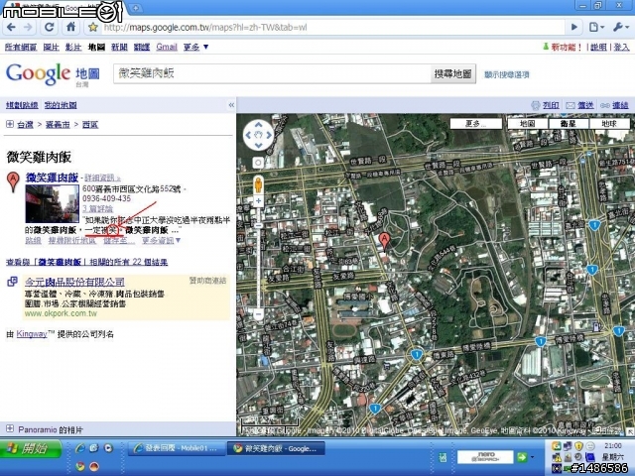Image resolution: width=635 pixels, height=476 pixels.
Task: Switch map to 地圖 view
Action: pos(527,123)
